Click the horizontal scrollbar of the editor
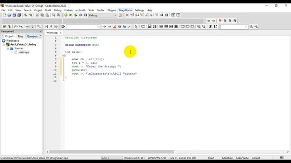Image resolution: width=291 pixels, height=163 pixels. [111, 152]
